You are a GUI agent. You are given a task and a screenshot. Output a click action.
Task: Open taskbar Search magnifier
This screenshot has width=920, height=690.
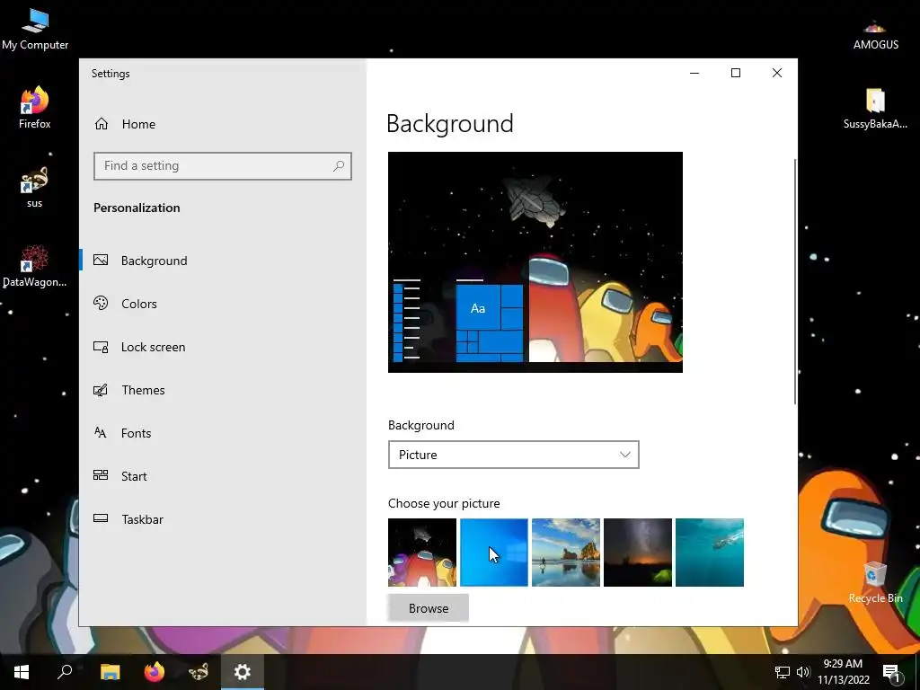[65, 672]
